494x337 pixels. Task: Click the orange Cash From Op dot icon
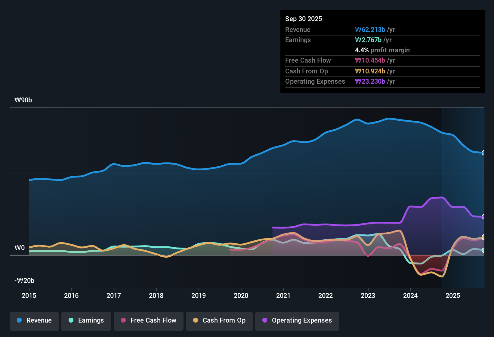click(195, 320)
